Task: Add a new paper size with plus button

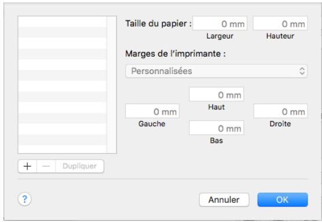Action: click(x=27, y=166)
